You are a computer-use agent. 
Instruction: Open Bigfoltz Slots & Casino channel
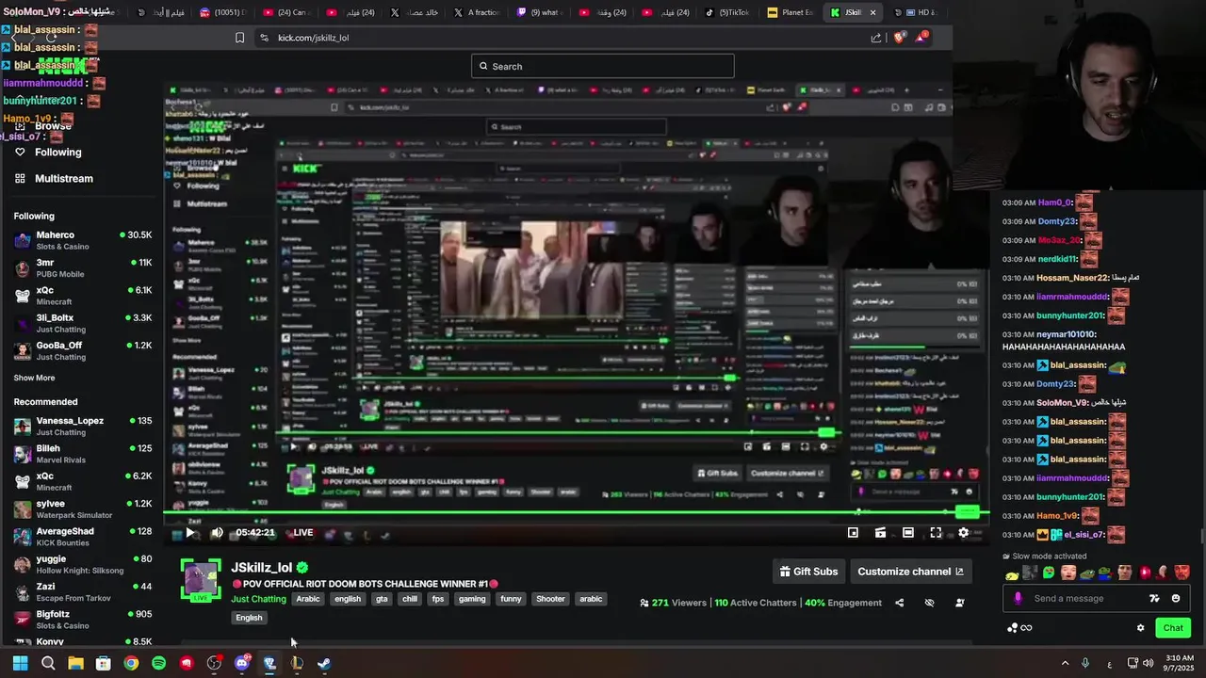(82, 620)
